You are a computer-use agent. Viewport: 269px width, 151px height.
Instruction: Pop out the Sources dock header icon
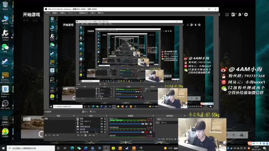106,116
